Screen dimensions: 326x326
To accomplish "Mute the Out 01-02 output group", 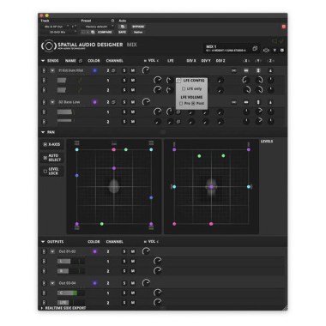I will (133, 251).
